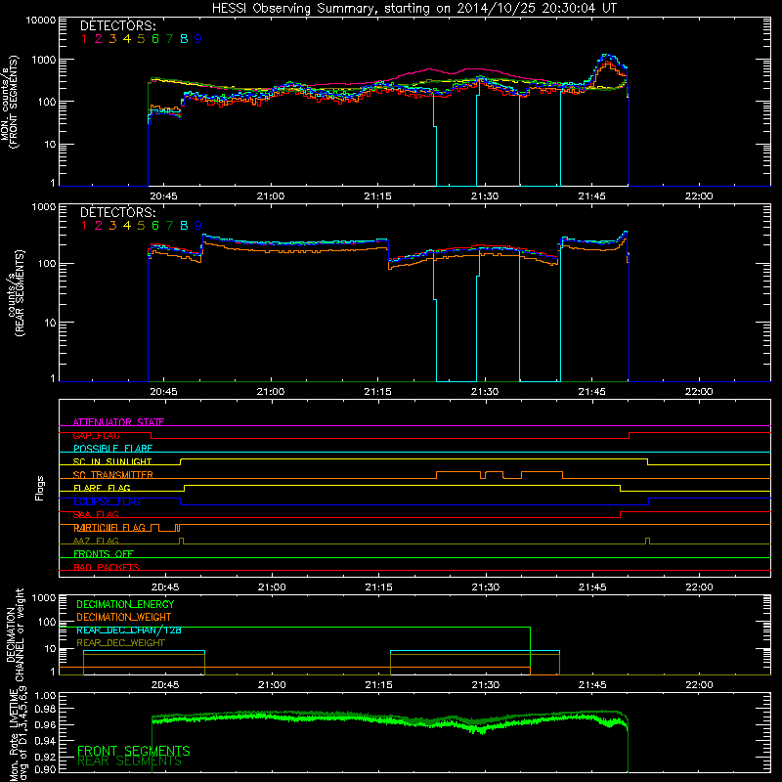Click 22:00 tick under the rear segments plot
Screen dimensions: 782x782
[699, 392]
